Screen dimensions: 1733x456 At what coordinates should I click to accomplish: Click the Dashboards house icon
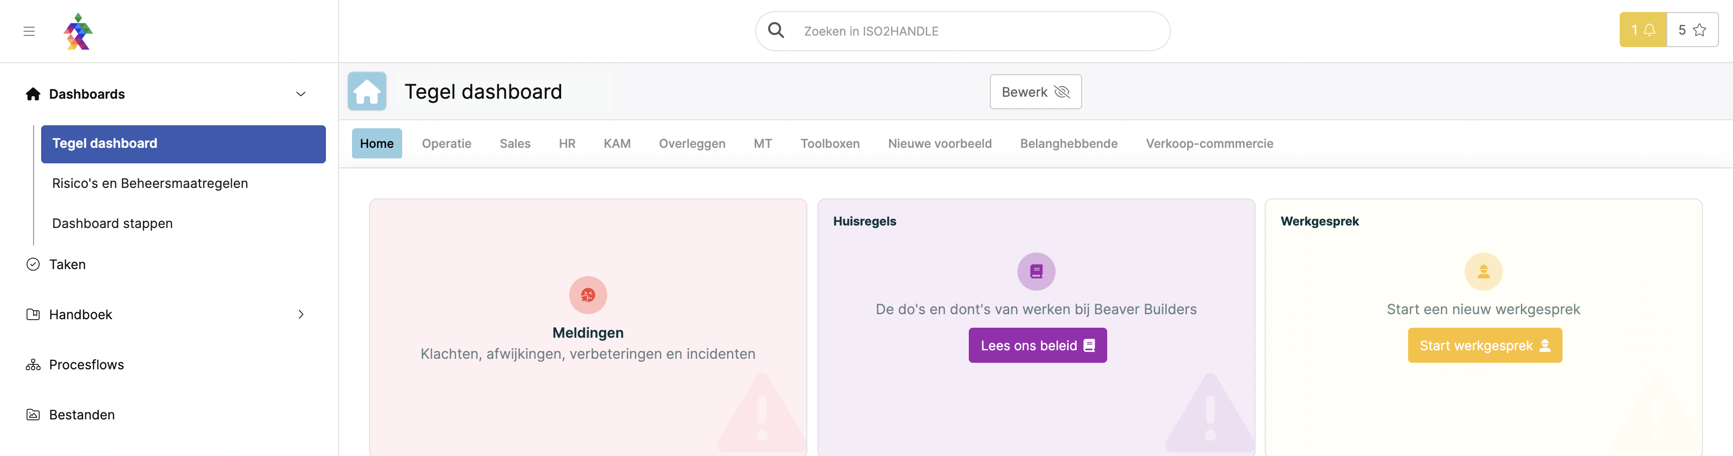[x=33, y=94]
